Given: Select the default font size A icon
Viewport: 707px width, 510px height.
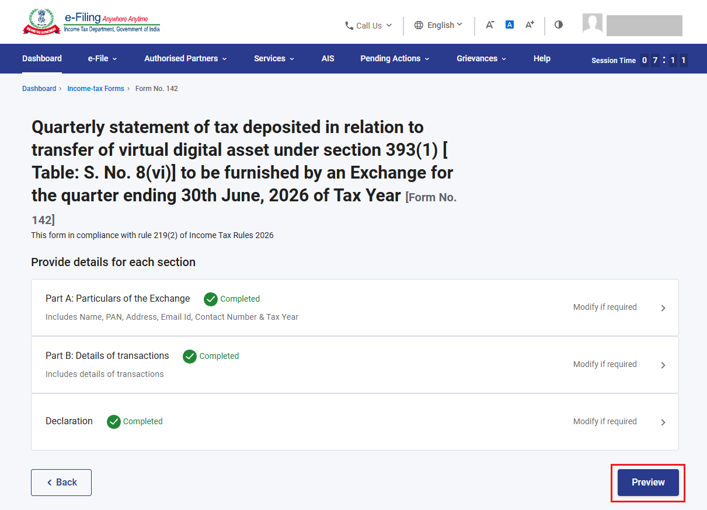Looking at the screenshot, I should pos(510,25).
